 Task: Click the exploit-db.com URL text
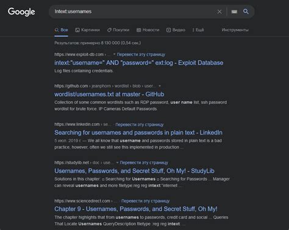point(79,55)
